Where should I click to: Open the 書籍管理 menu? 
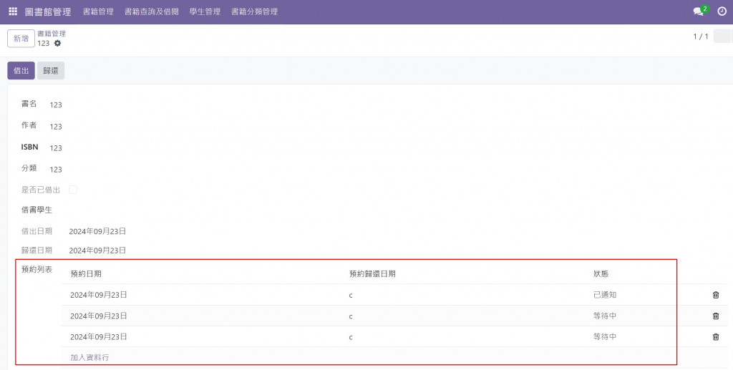click(98, 11)
